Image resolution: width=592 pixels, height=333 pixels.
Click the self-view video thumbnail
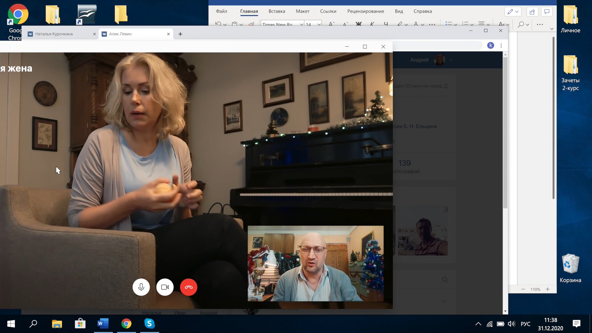315,263
